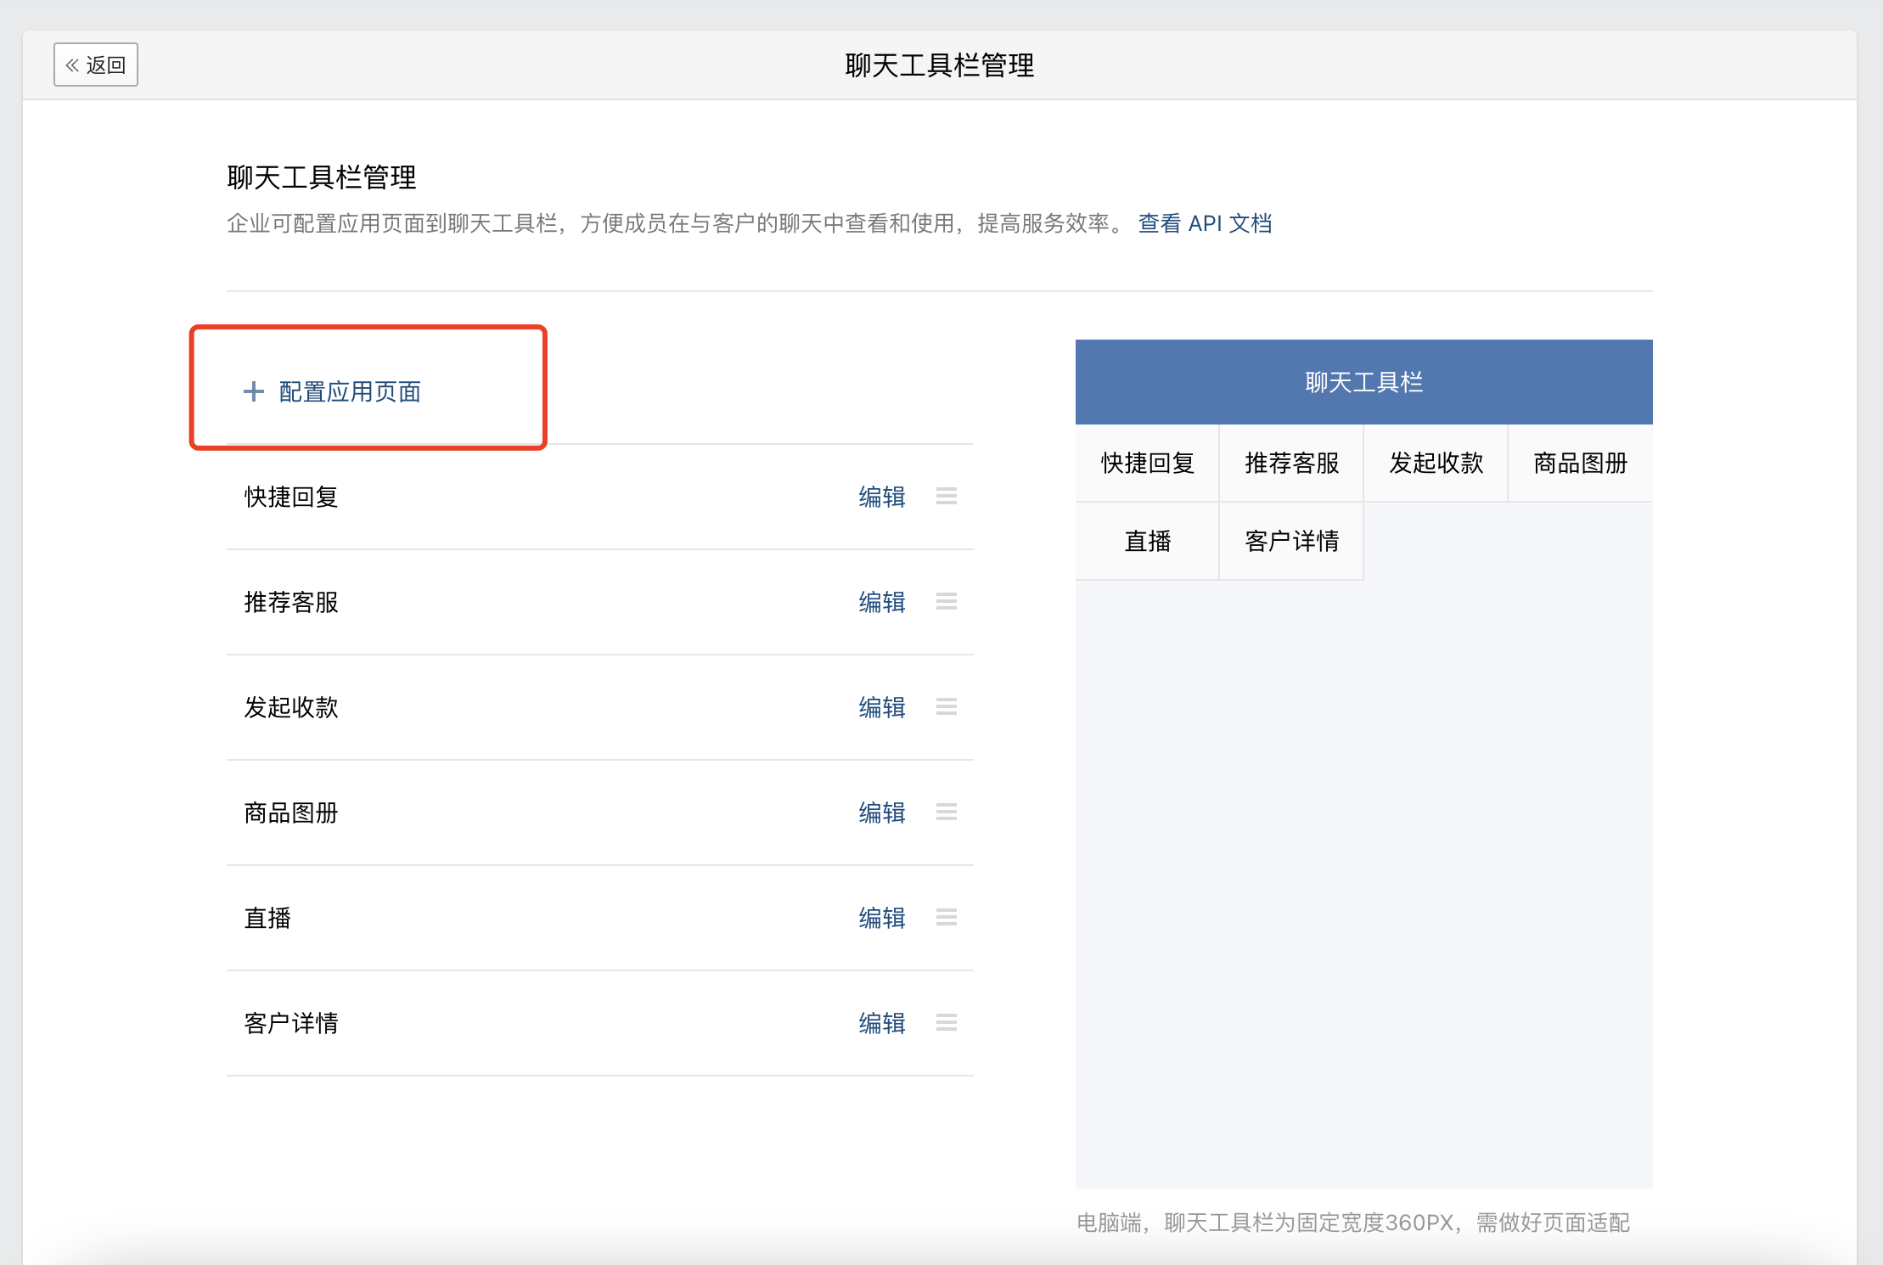This screenshot has width=1883, height=1265.
Task: Edit the 发起收款 entry
Action: click(x=882, y=707)
